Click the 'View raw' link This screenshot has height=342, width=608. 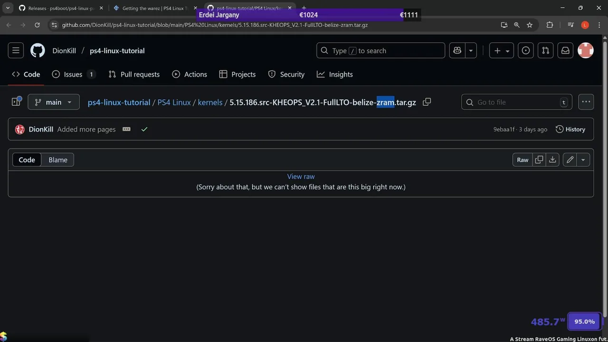tap(301, 176)
